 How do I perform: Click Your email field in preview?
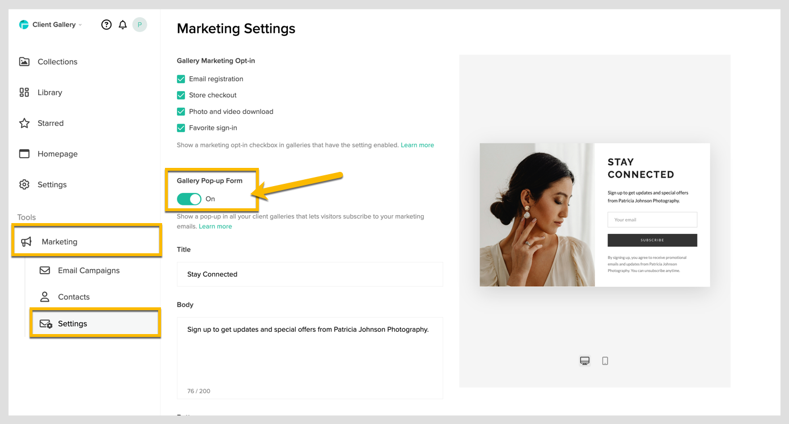[x=652, y=220]
